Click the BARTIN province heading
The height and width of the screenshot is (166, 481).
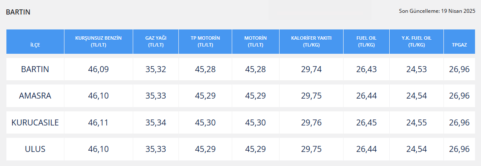18,12
